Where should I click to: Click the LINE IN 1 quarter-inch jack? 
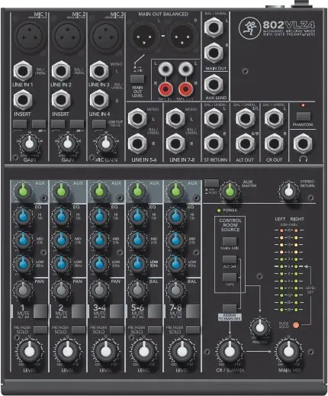coord(23,71)
